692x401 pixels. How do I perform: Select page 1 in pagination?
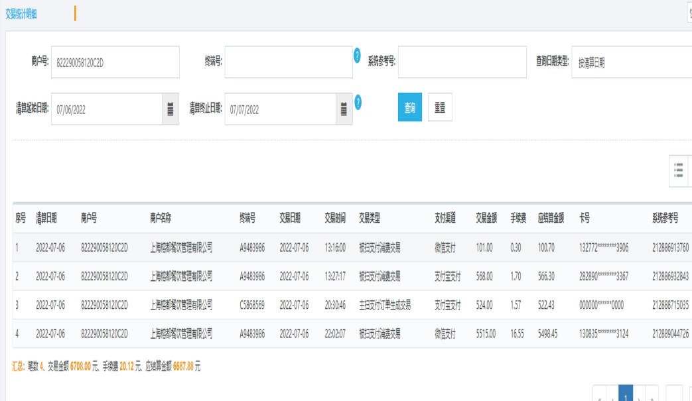coord(625,395)
